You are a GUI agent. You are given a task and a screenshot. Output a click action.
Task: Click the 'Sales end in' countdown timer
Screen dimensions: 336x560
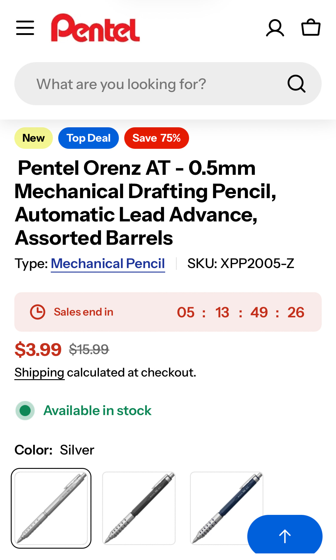[x=240, y=312]
